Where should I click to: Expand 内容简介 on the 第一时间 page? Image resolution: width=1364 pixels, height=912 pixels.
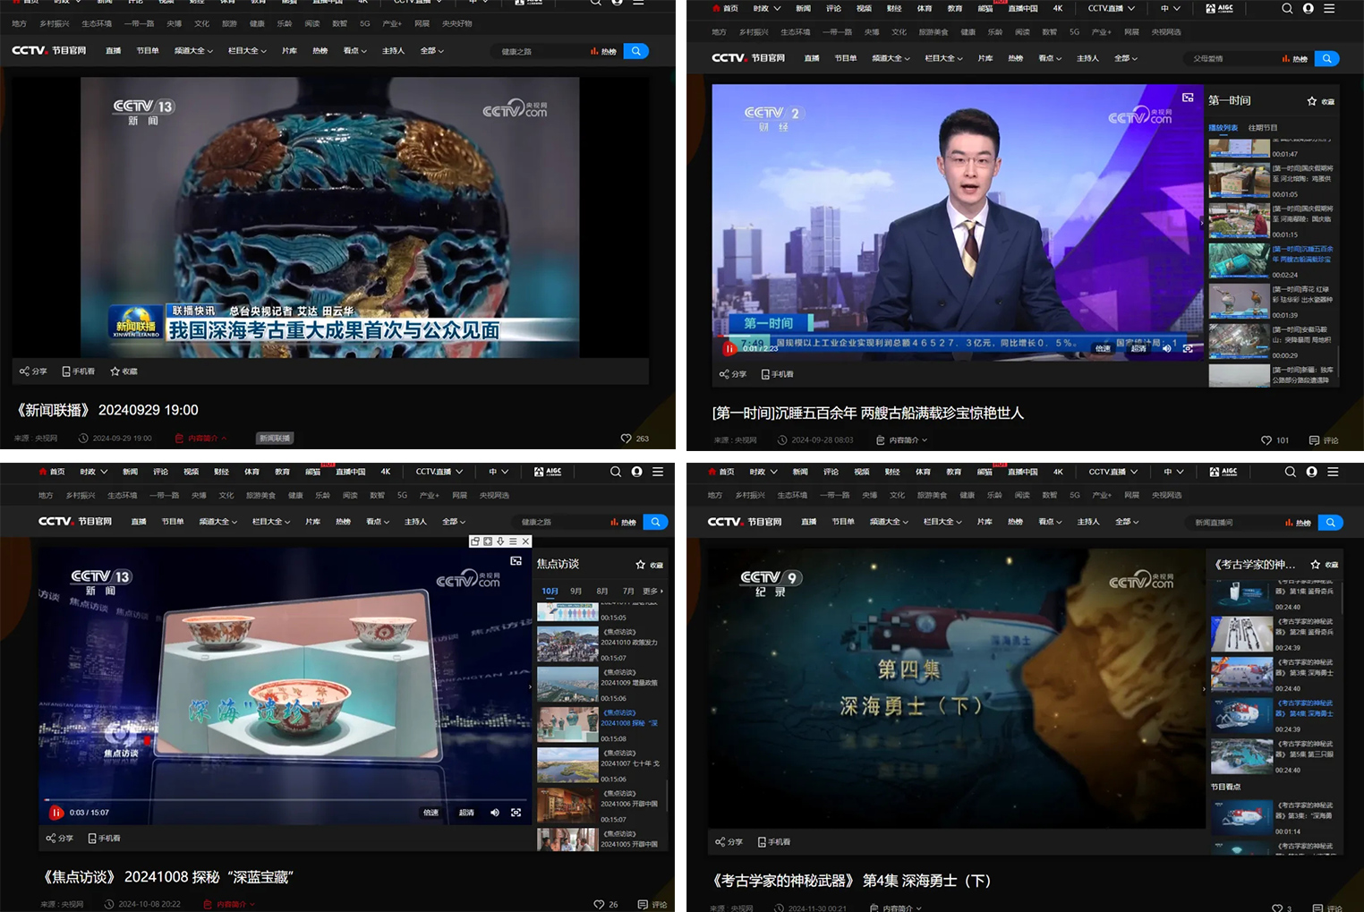[901, 440]
